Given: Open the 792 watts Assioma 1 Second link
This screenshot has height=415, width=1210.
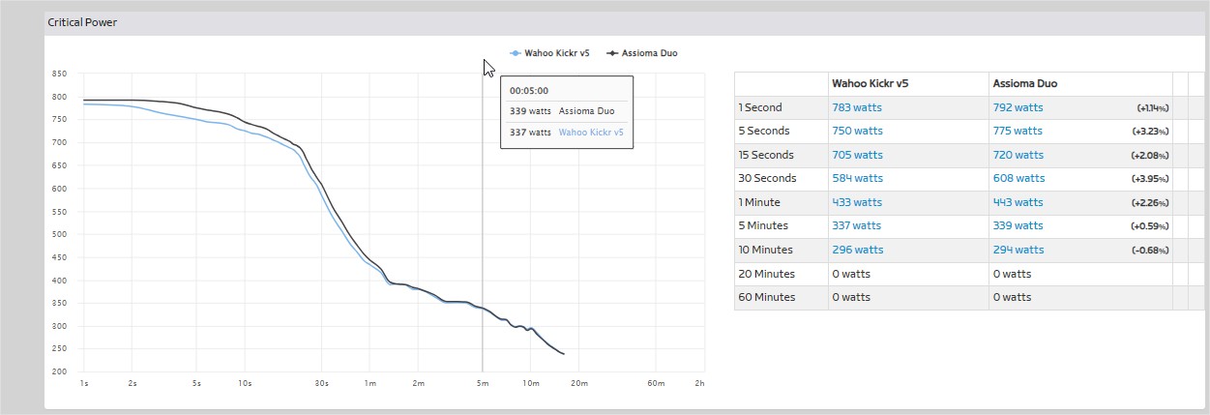Looking at the screenshot, I should 1018,107.
